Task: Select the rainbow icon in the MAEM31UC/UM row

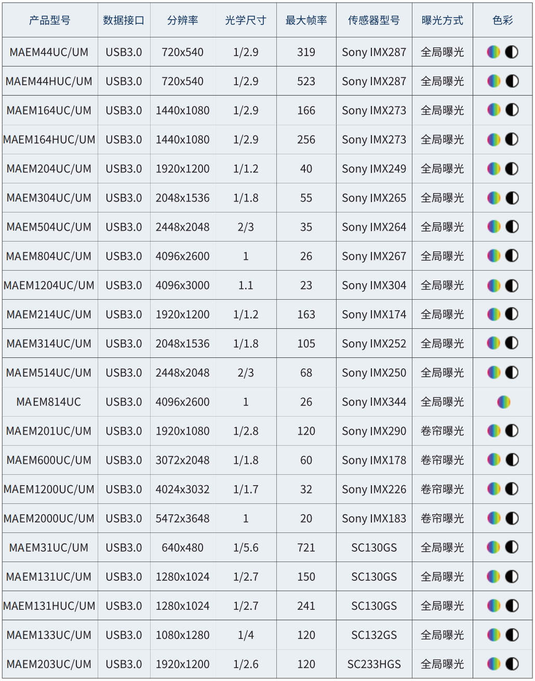Action: pos(493,548)
